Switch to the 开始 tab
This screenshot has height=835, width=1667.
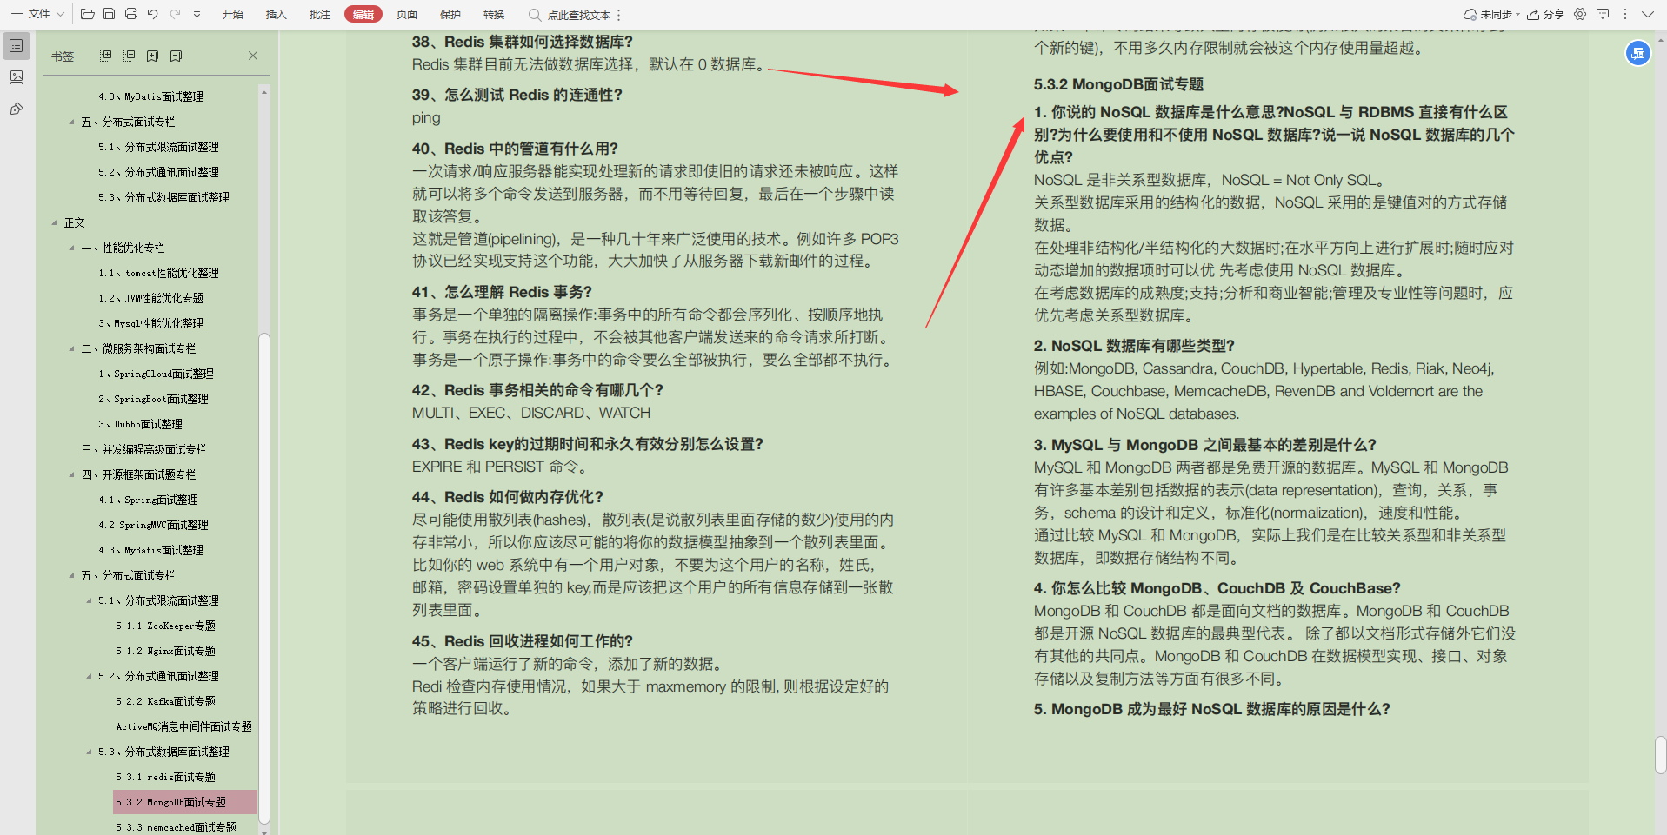click(232, 14)
